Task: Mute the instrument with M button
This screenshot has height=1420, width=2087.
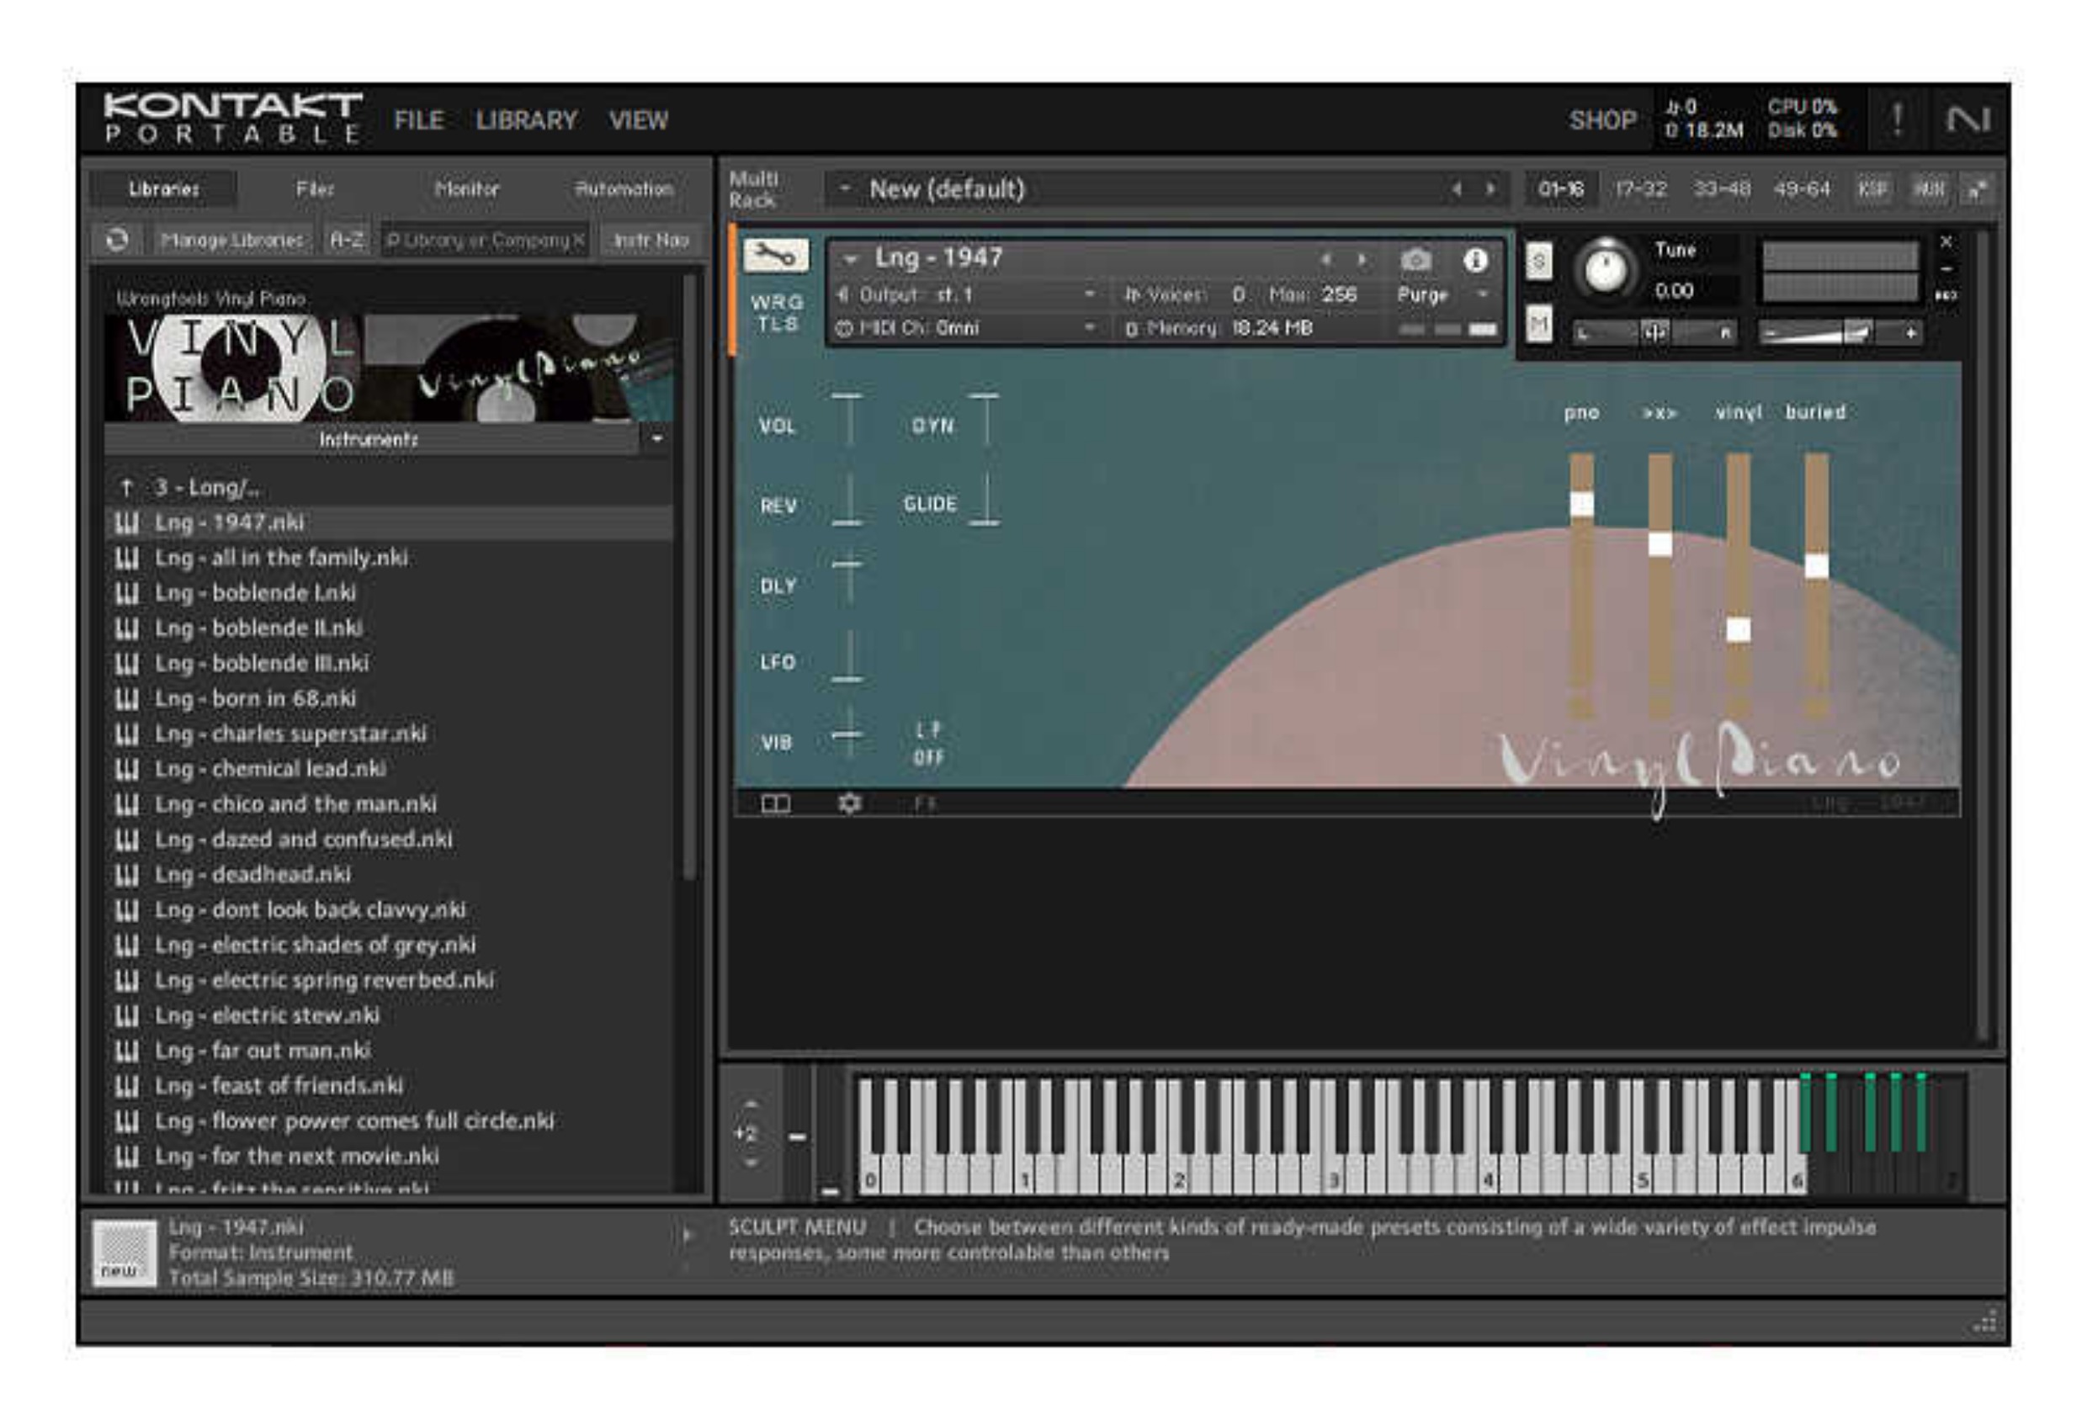Action: coord(1538,324)
